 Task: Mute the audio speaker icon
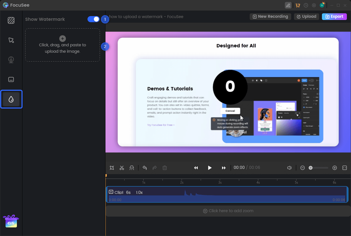pos(289,168)
